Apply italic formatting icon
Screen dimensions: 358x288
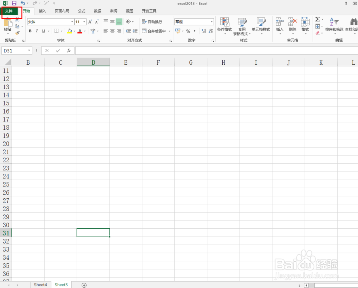click(37, 31)
